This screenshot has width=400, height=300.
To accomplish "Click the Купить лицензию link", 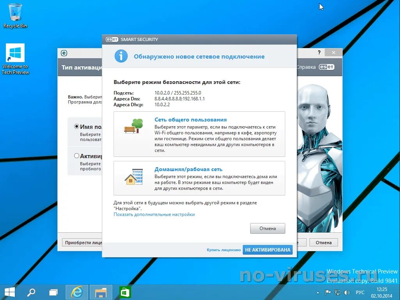I will tap(224, 250).
